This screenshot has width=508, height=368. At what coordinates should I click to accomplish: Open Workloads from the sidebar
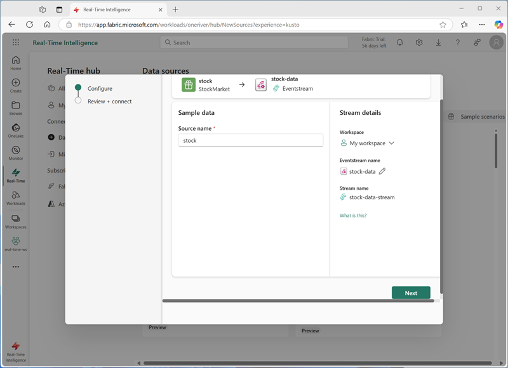[x=15, y=198]
